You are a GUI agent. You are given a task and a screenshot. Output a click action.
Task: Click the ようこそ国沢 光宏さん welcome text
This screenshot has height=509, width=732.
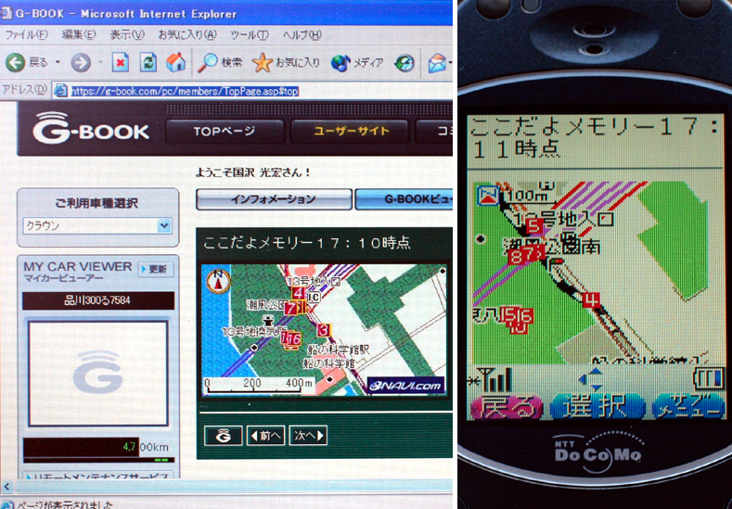tap(253, 172)
